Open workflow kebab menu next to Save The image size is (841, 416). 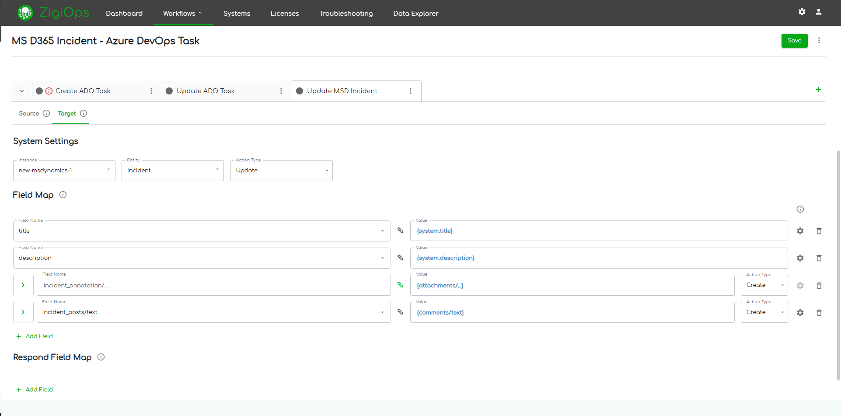pyautogui.click(x=819, y=40)
